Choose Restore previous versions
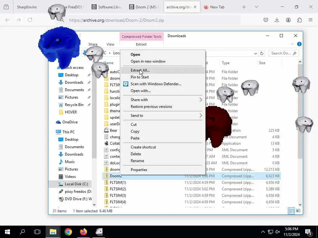Screen dimensions: 318x238 (162, 107)
